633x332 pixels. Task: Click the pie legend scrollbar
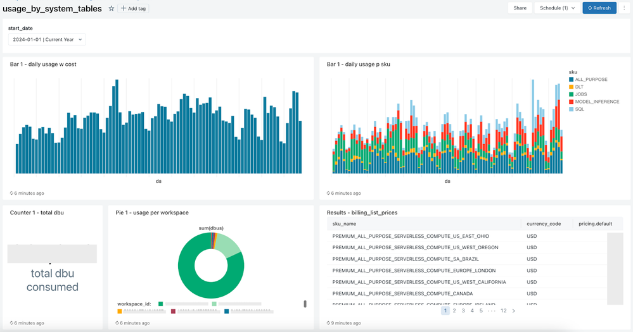point(305,304)
